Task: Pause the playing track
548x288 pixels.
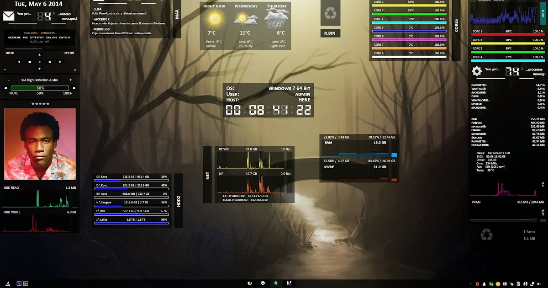Action: click(x=39, y=62)
